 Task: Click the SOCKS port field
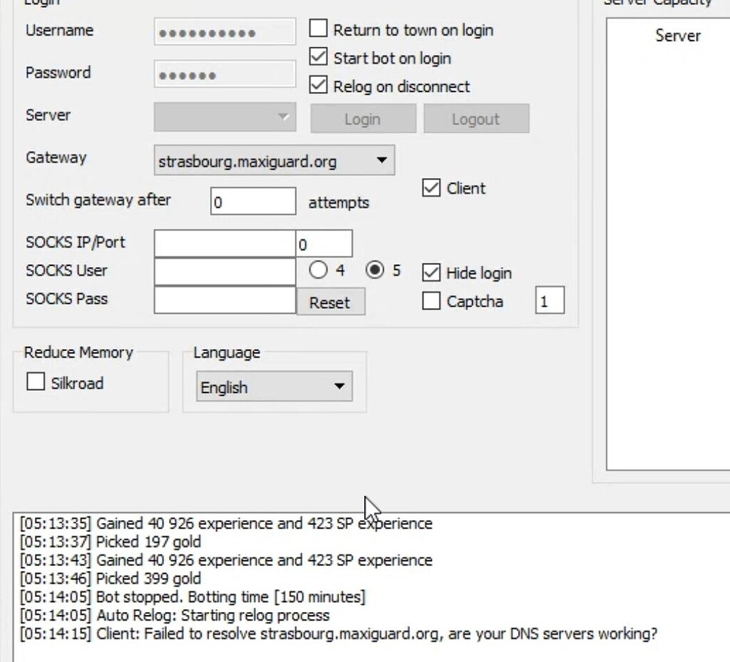click(324, 243)
